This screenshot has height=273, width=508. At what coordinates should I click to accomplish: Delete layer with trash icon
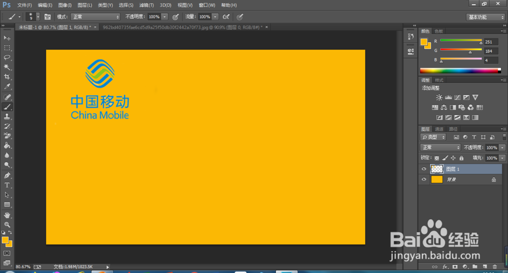494,266
